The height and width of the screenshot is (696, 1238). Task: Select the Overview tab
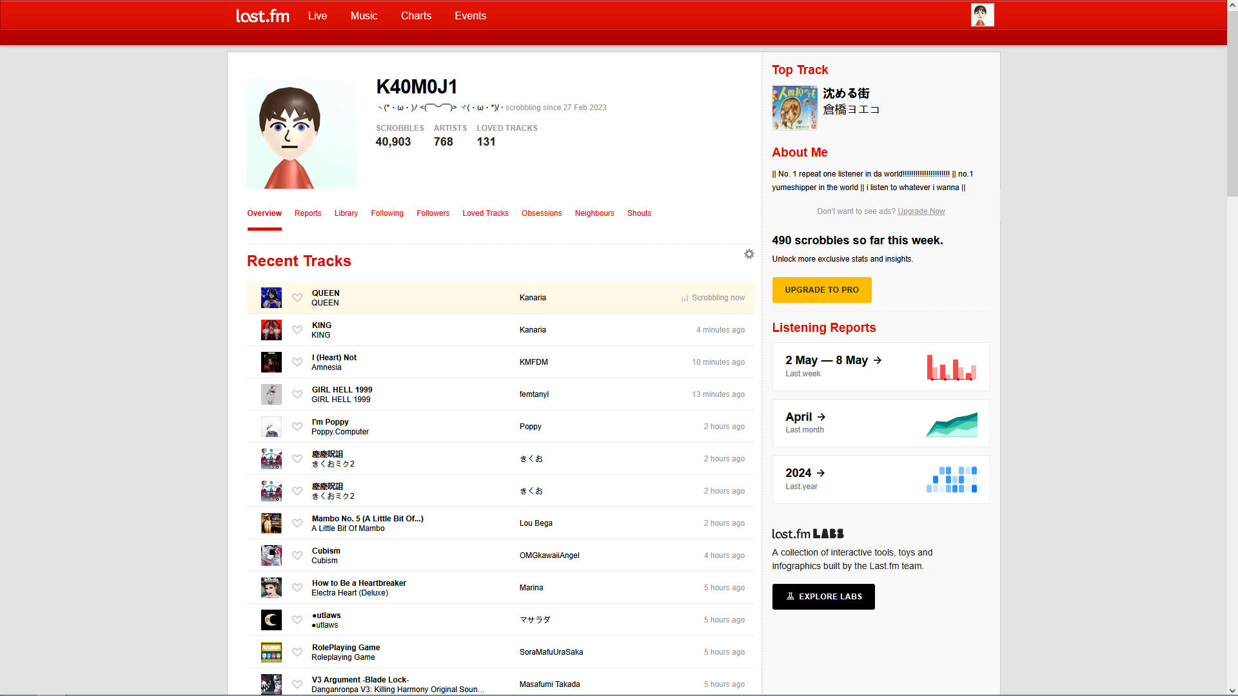[x=264, y=213]
